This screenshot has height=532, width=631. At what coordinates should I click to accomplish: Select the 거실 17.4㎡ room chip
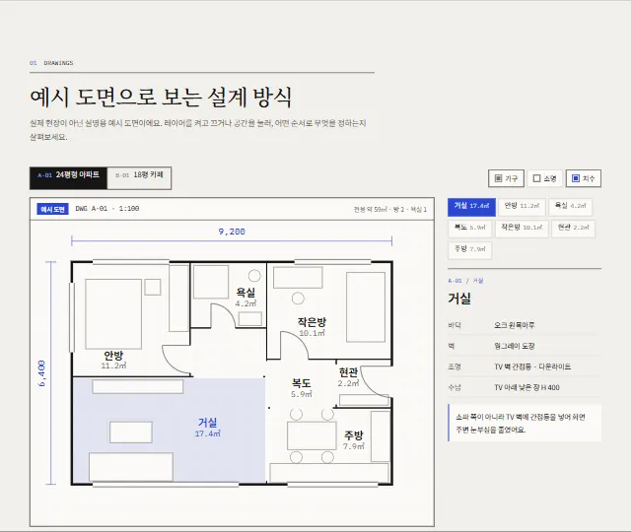[471, 207]
